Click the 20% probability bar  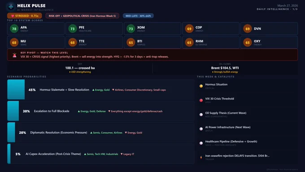point(11,132)
